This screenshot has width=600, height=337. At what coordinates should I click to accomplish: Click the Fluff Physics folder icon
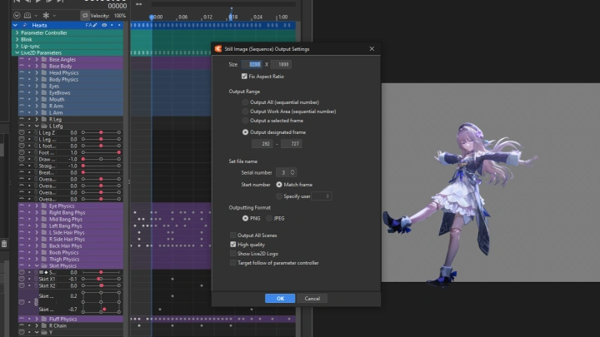pos(44,319)
